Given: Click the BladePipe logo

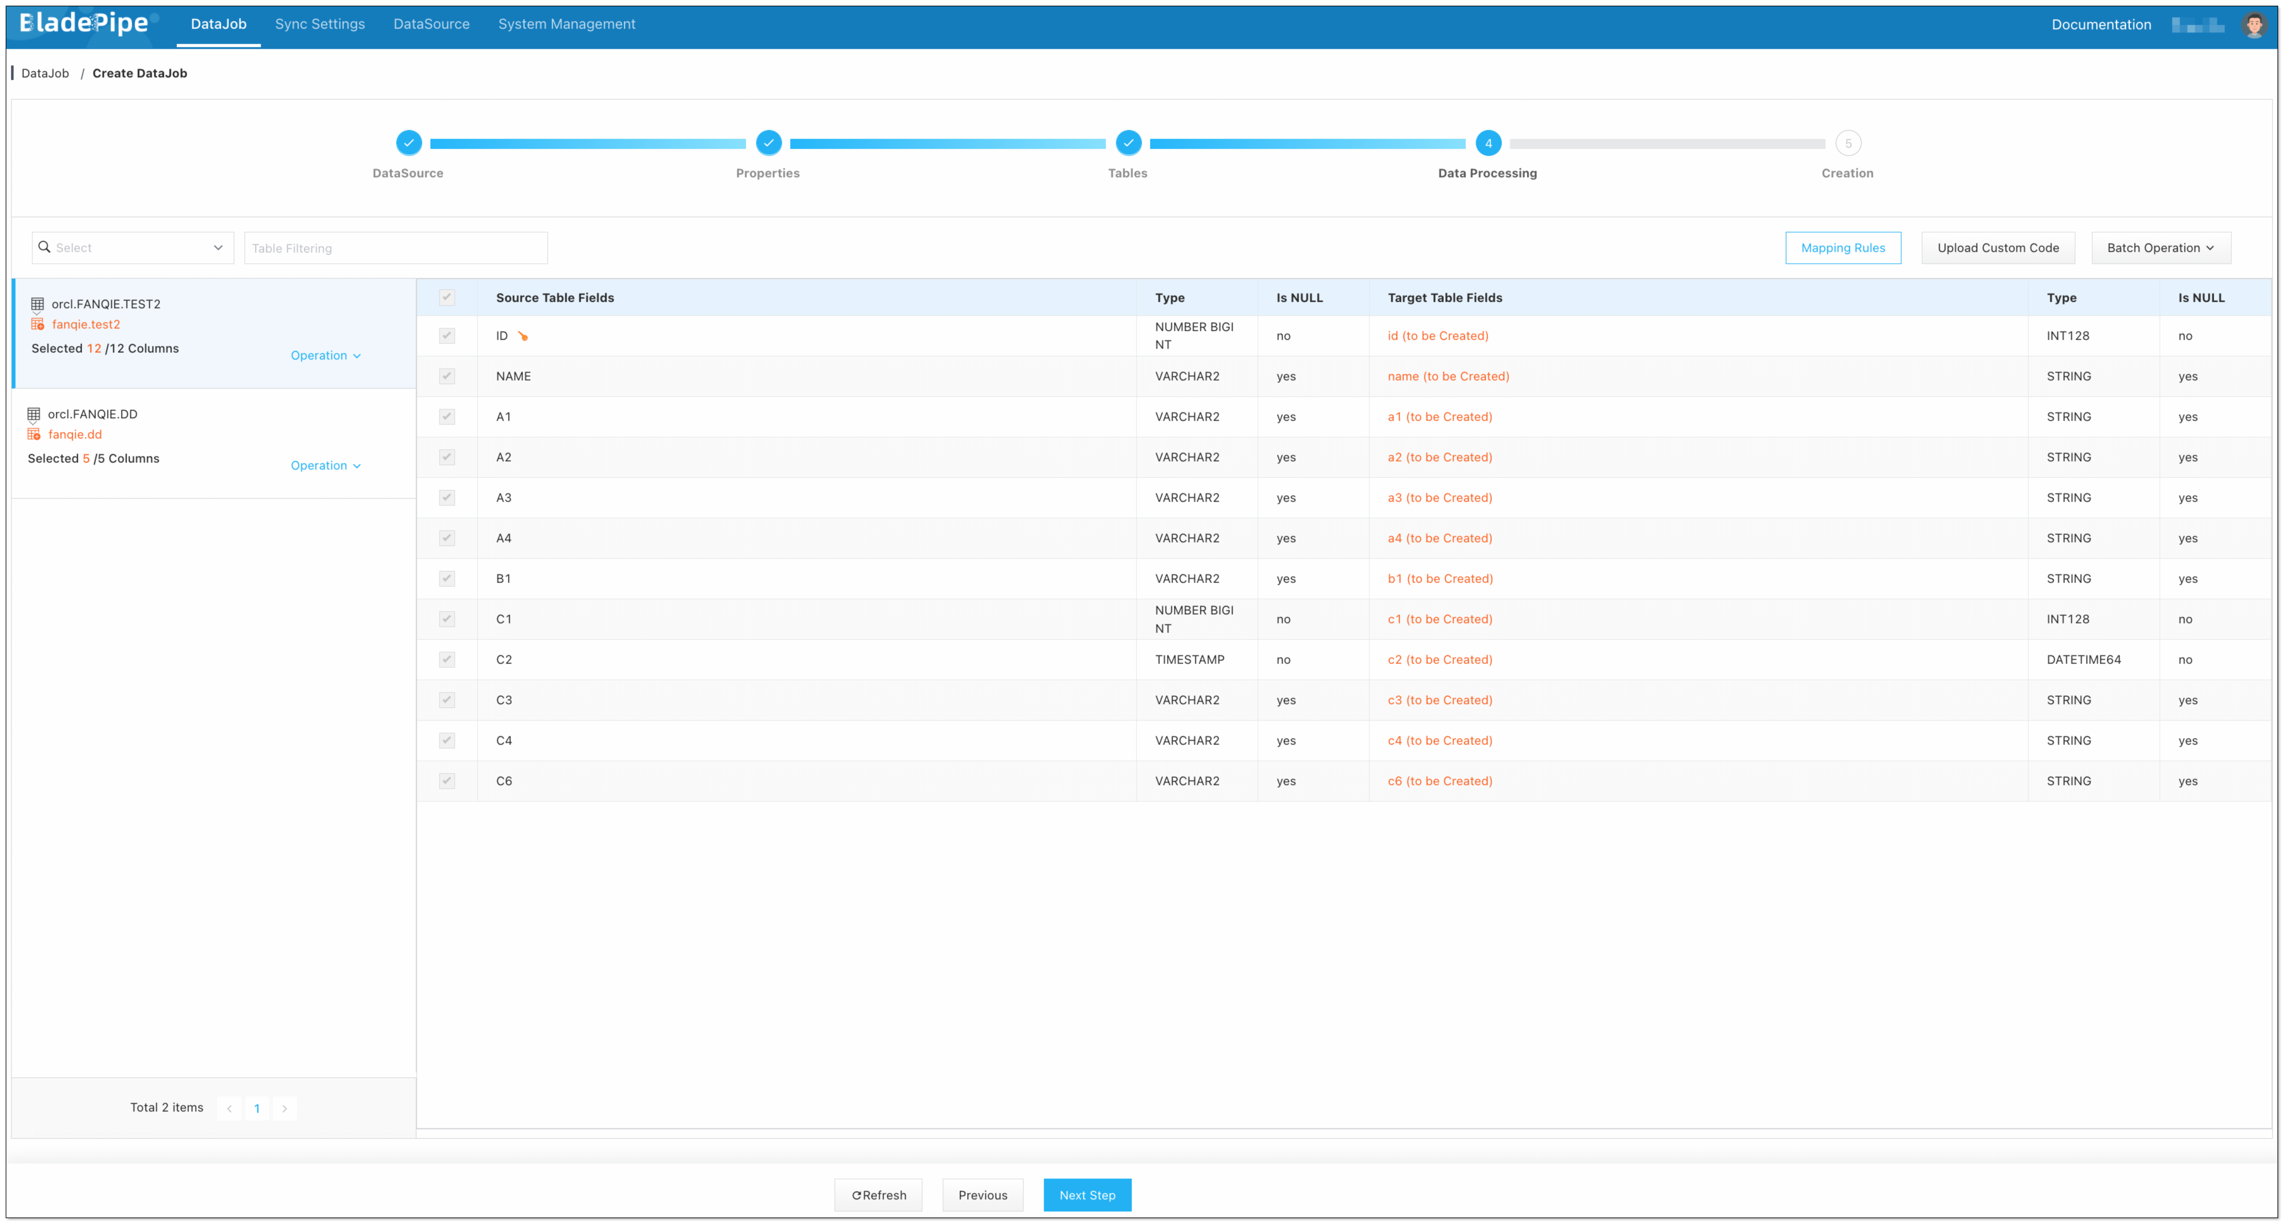Looking at the screenshot, I should point(84,23).
